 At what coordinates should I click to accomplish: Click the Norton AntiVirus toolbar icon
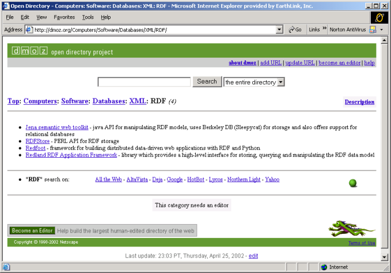(373, 29)
